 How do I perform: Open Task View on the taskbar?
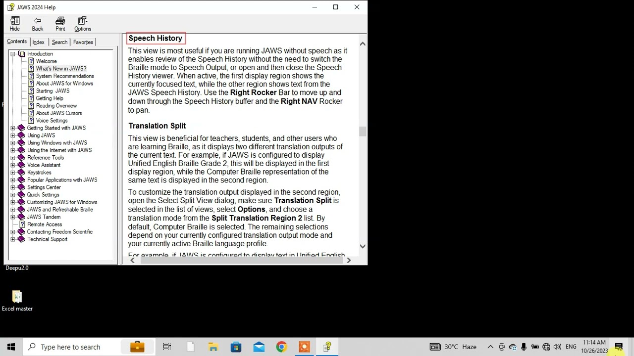167,347
